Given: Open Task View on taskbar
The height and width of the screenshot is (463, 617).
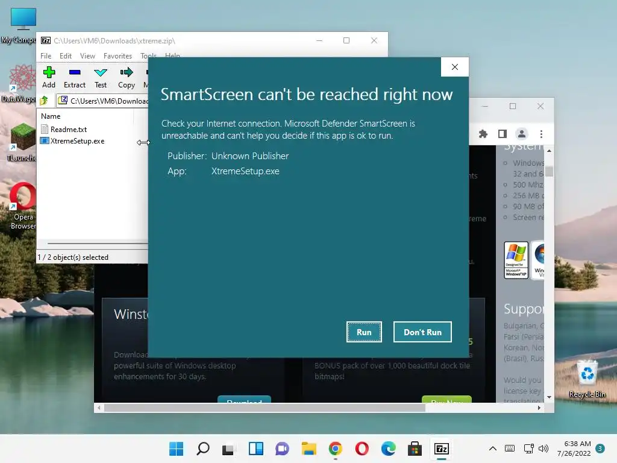Looking at the screenshot, I should tap(229, 449).
